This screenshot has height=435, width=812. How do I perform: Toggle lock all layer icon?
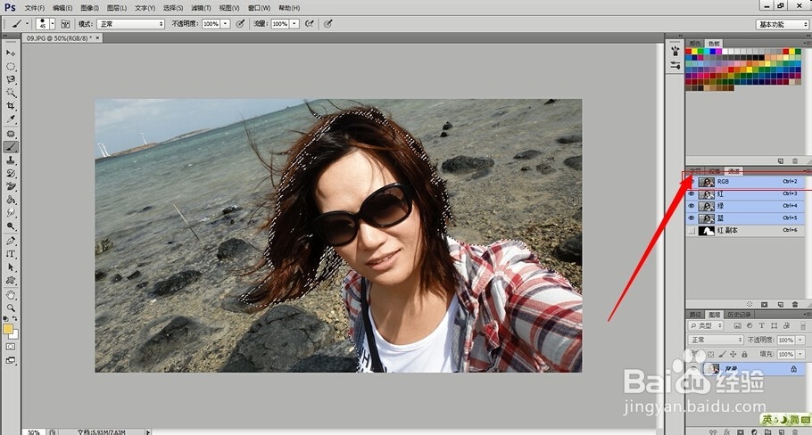744,354
